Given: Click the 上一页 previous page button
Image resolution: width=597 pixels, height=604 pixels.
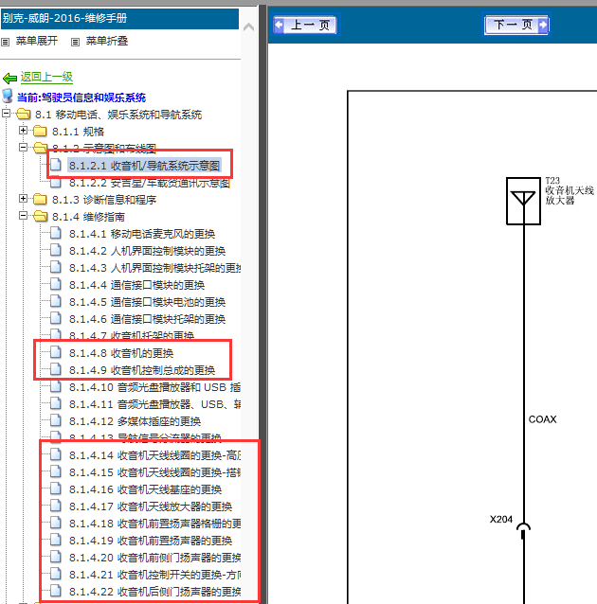Looking at the screenshot, I should click(305, 25).
